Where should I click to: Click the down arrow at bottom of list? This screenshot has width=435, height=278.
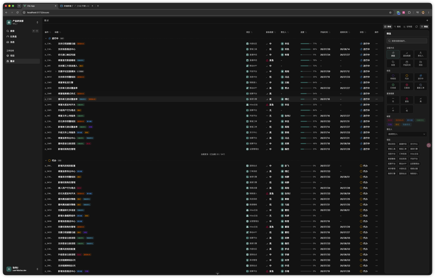point(217,274)
